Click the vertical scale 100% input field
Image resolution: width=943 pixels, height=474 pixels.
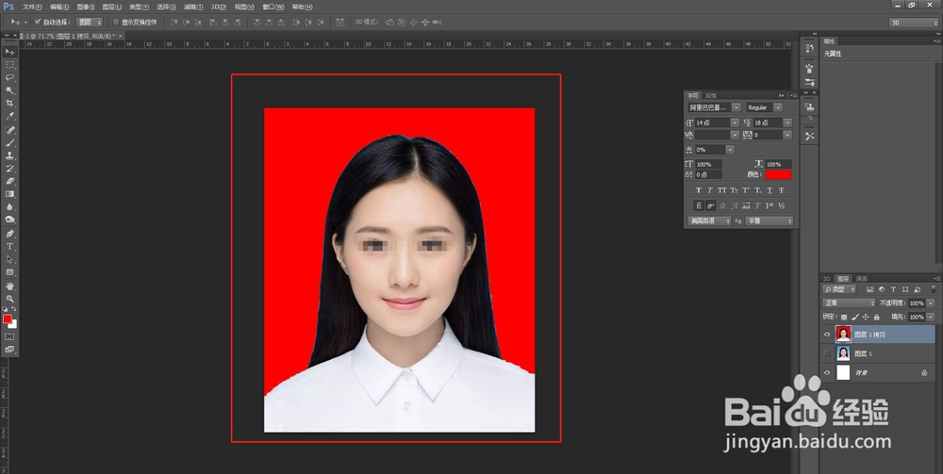(x=708, y=164)
